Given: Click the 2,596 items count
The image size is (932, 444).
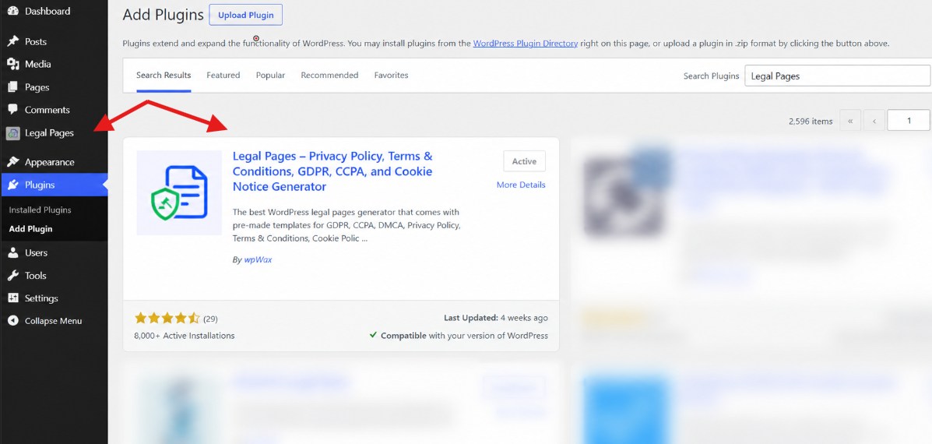Looking at the screenshot, I should [811, 122].
